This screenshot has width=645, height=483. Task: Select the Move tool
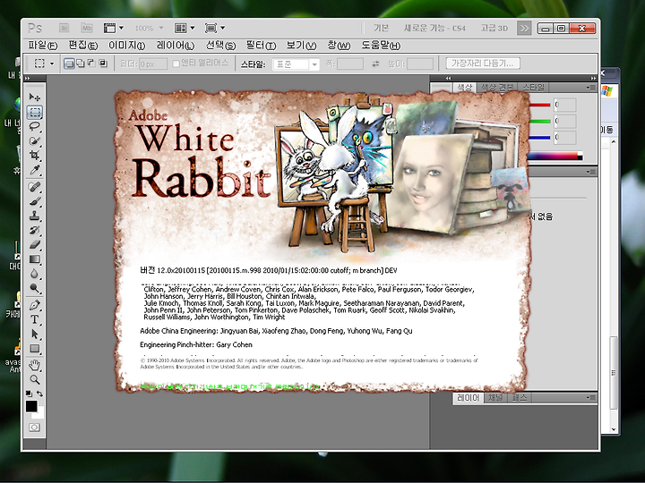tap(35, 97)
